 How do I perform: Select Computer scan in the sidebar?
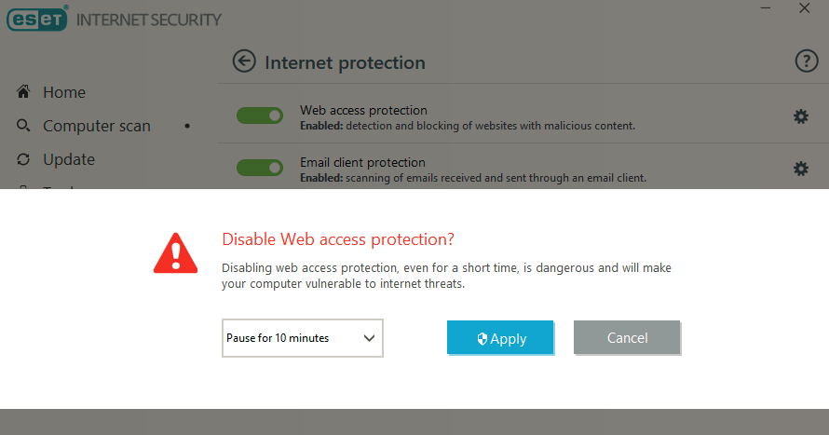click(96, 126)
